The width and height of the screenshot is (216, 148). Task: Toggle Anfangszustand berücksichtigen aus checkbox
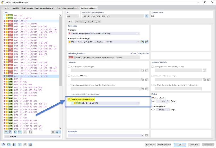pos(153,67)
